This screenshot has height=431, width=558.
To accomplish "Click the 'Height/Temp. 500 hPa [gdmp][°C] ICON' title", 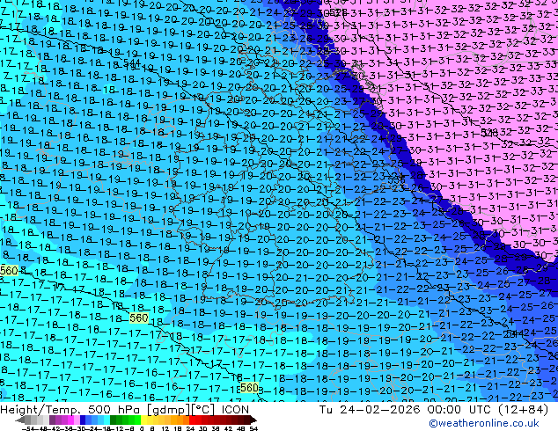I will point(125,410).
